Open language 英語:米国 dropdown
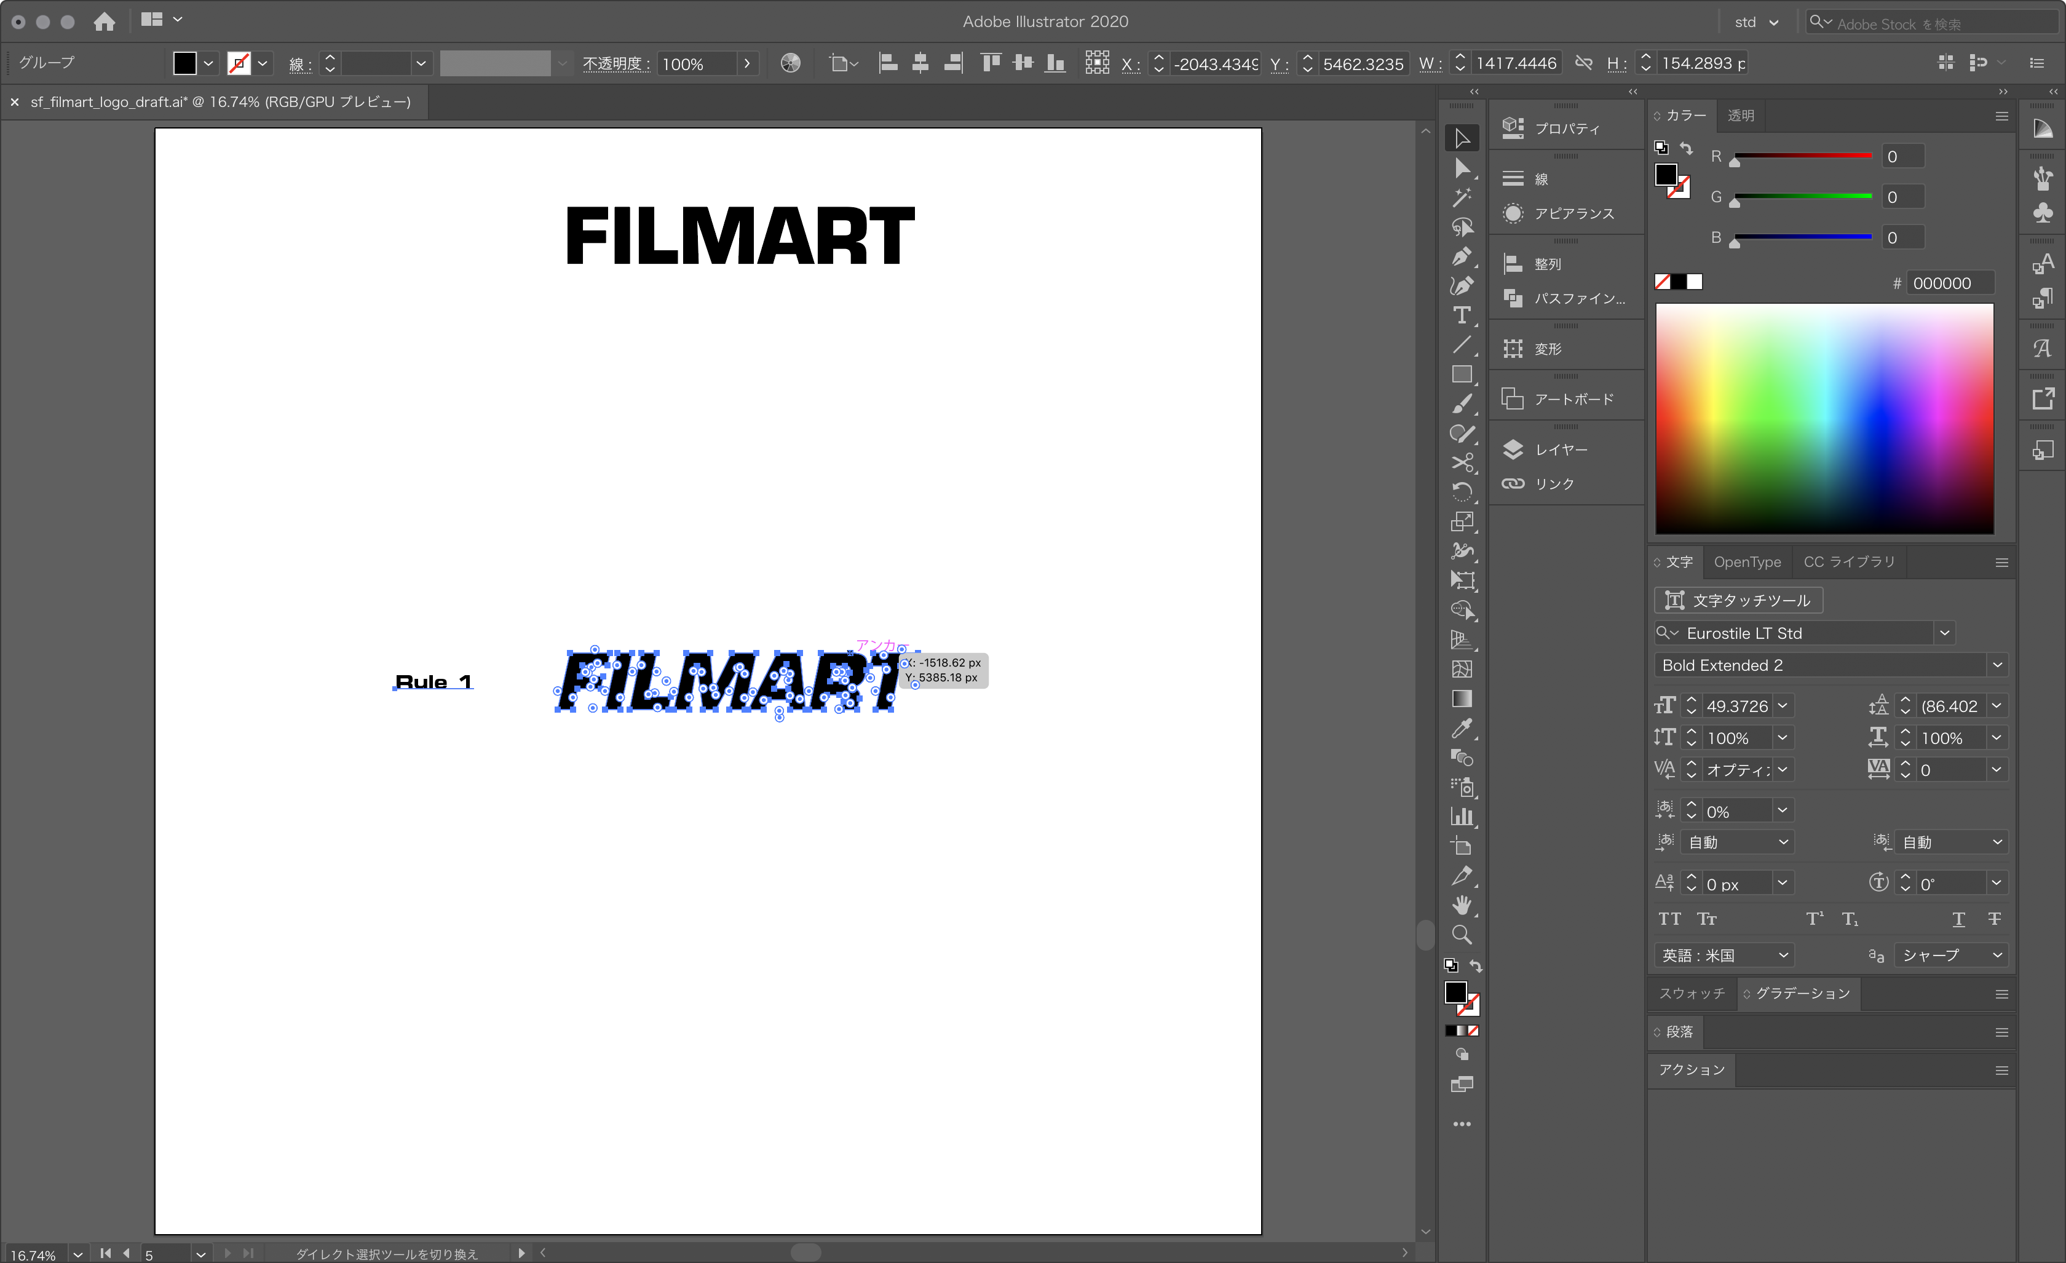The height and width of the screenshot is (1263, 2066). [x=1725, y=954]
